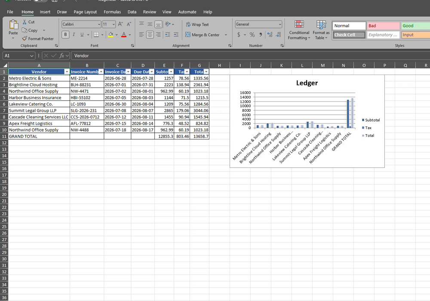
Task: Align text right
Action: point(158,34)
